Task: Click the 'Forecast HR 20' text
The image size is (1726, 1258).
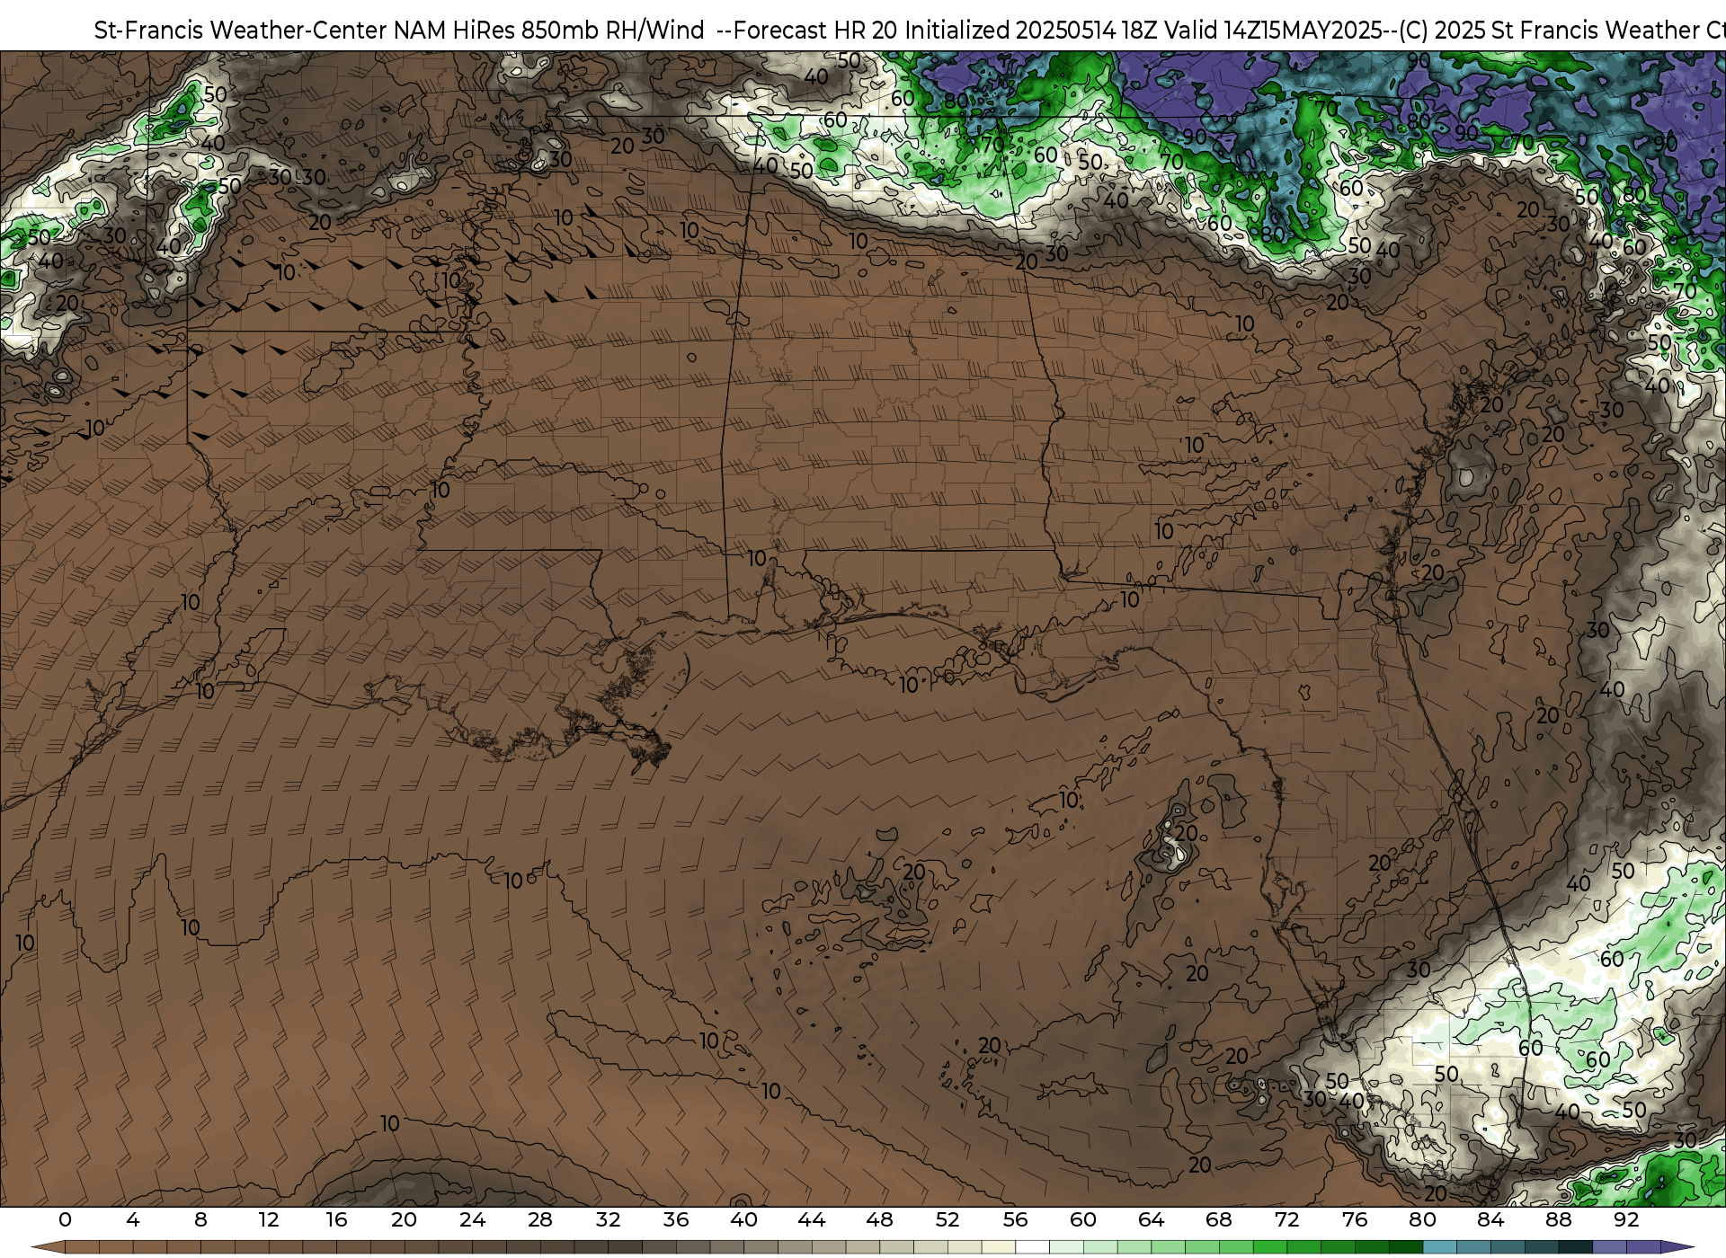Action: [x=815, y=31]
